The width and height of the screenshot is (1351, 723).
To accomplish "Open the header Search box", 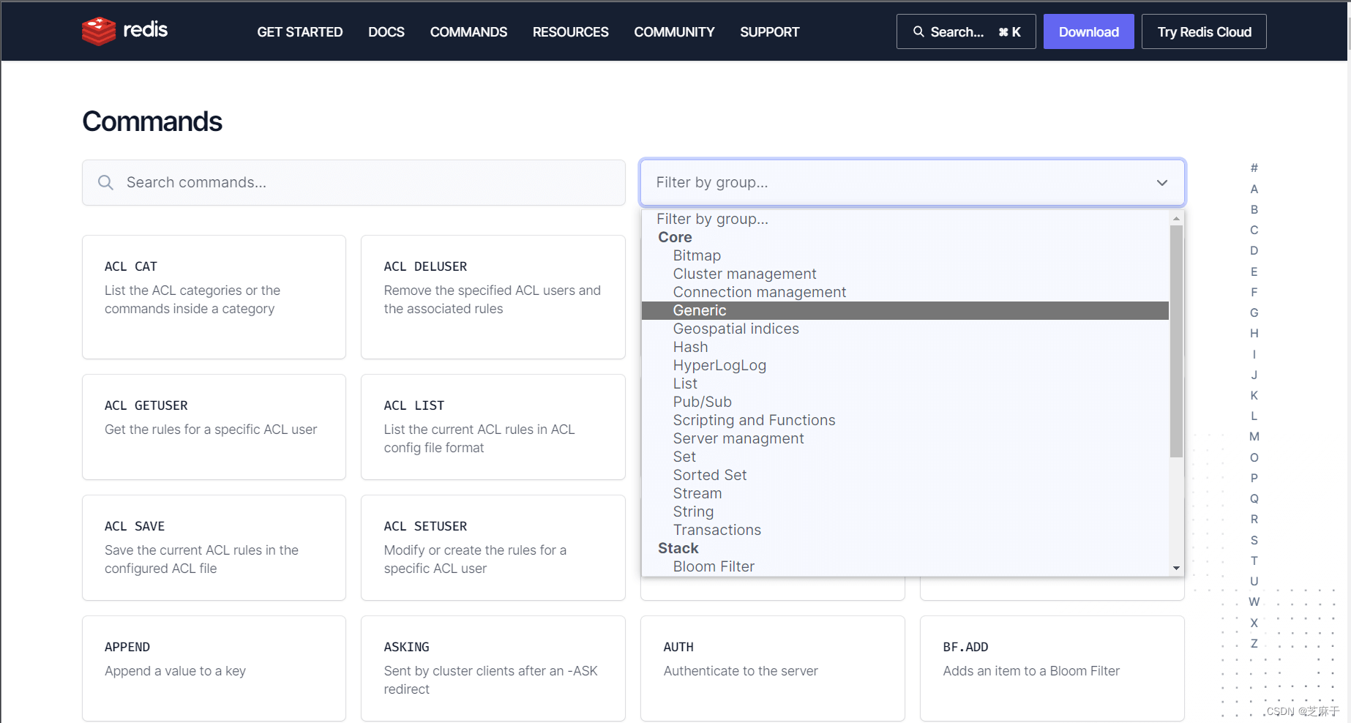I will (966, 31).
